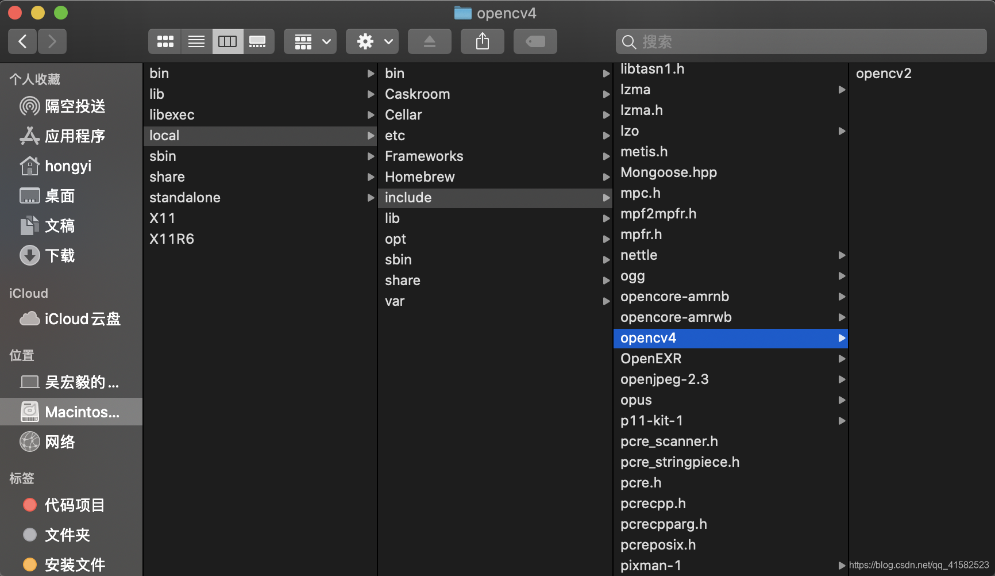Image resolution: width=995 pixels, height=576 pixels.
Task: Switch to icon view
Action: coord(165,41)
